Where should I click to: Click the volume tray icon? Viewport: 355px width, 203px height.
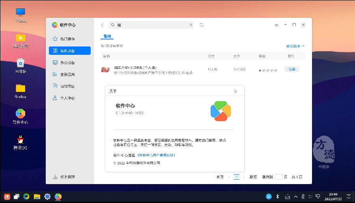[x=310, y=196]
